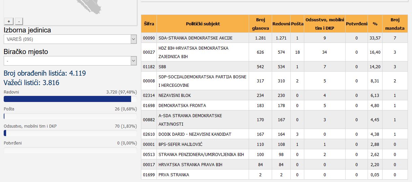The image size is (412, 182).
Task: Click percentage 16,40 for HDZ BIH
Action: click(375, 52)
